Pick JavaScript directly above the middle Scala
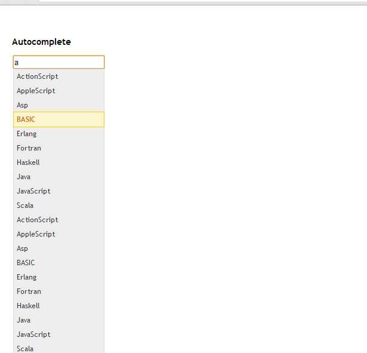The image size is (367, 353). 58,191
